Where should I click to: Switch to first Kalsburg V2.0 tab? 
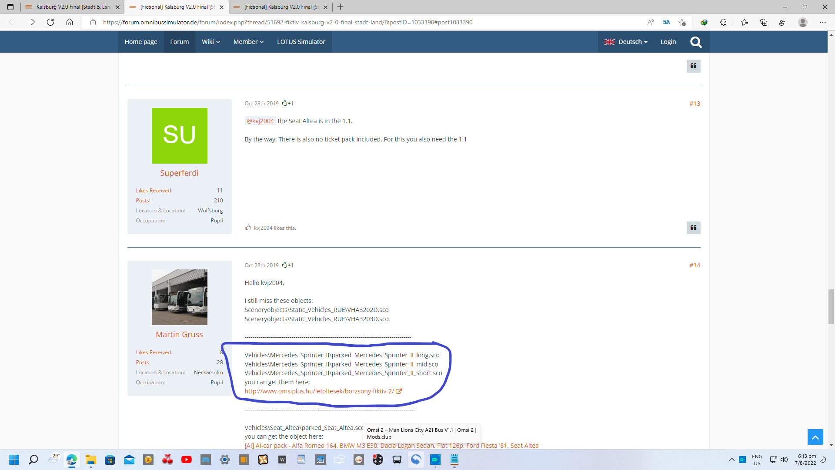tap(72, 7)
